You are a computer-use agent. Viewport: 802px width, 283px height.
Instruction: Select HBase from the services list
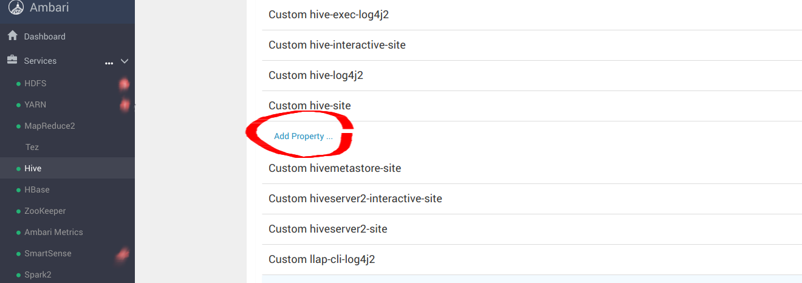(37, 189)
